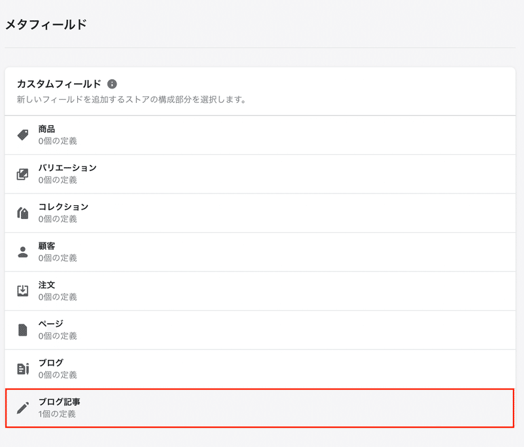This screenshot has width=524, height=447.
Task: Click the info icon beside カスタムフィールド
Action: pos(112,84)
